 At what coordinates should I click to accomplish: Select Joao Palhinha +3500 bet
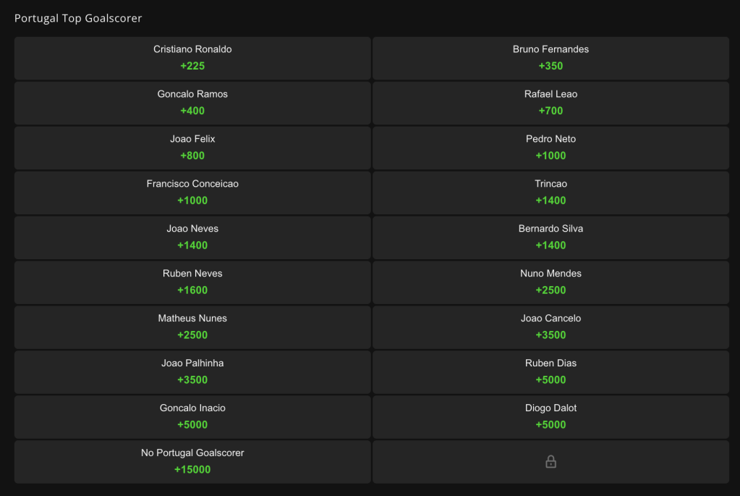click(192, 372)
